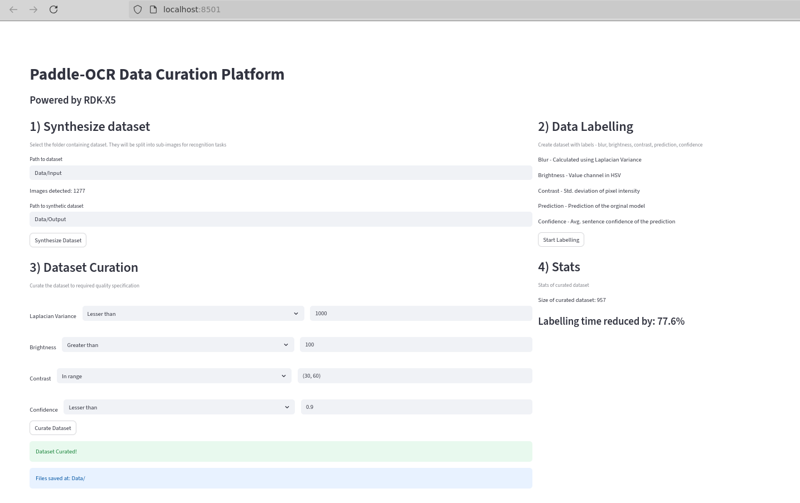
Task: Go forward with the browser forward arrow
Action: (33, 9)
